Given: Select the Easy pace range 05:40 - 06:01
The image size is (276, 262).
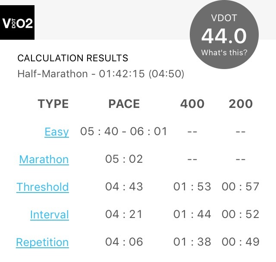Looking at the screenshot, I should tap(124, 131).
